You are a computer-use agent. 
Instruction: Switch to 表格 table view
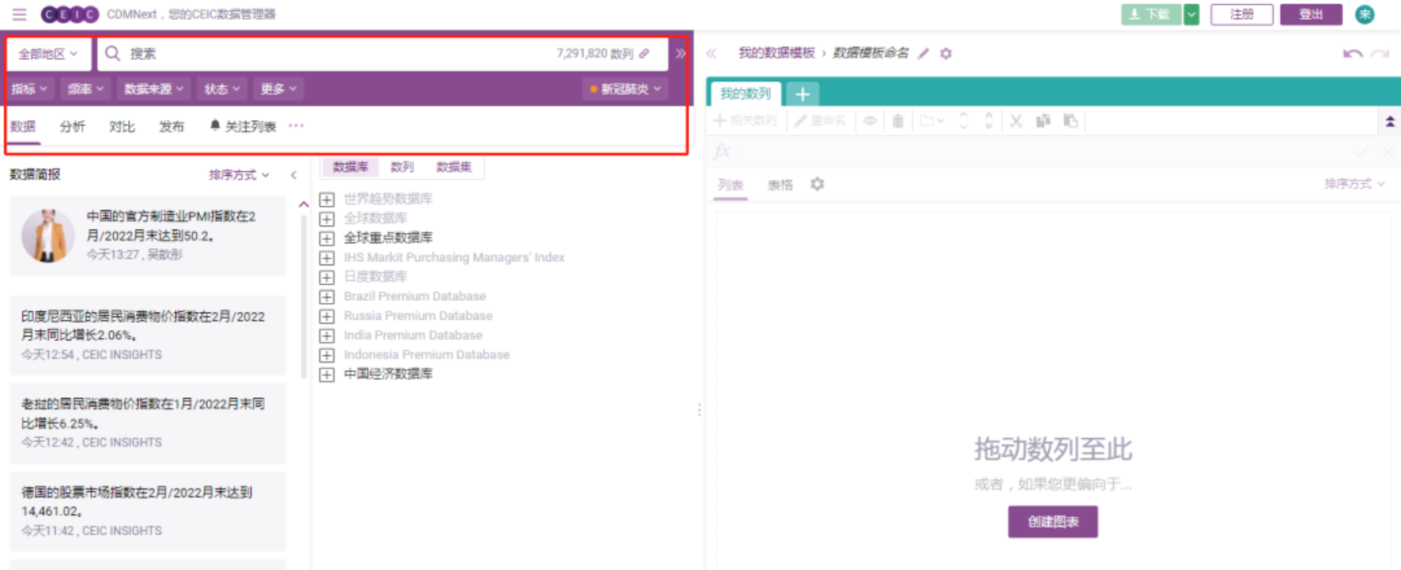(780, 185)
